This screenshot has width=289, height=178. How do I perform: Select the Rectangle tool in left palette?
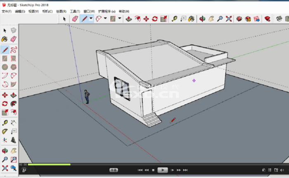[5, 58]
